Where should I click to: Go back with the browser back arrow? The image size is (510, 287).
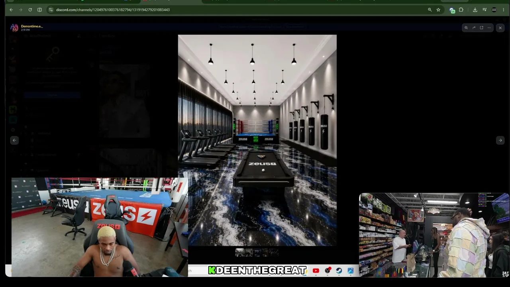tap(11, 10)
